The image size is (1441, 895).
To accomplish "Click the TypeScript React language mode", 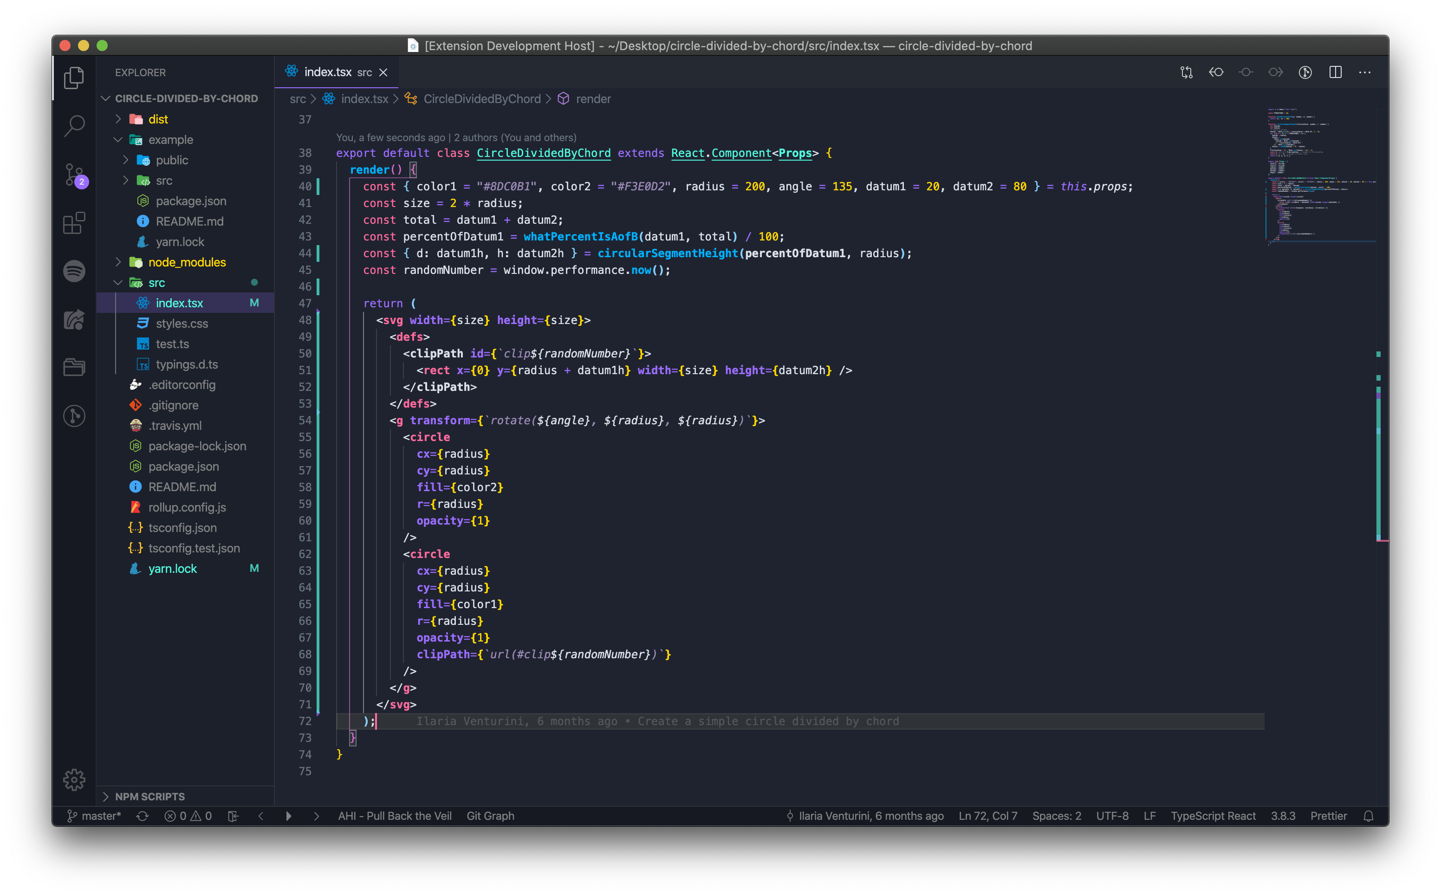I will click(1213, 816).
